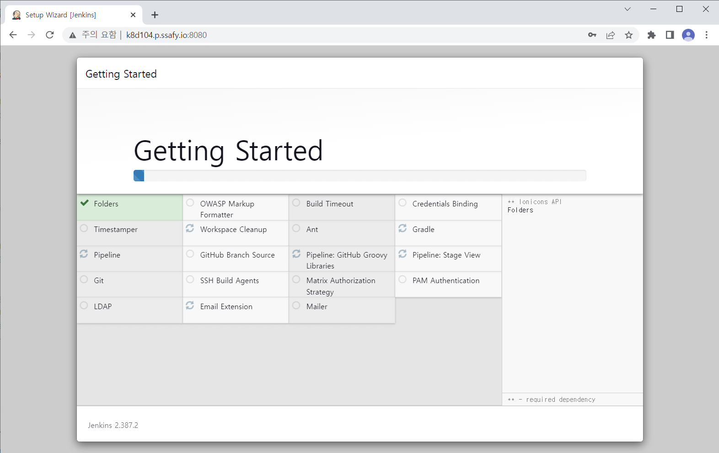719x453 pixels.
Task: Click the OWASP Markup Formatter label
Action: 227,209
